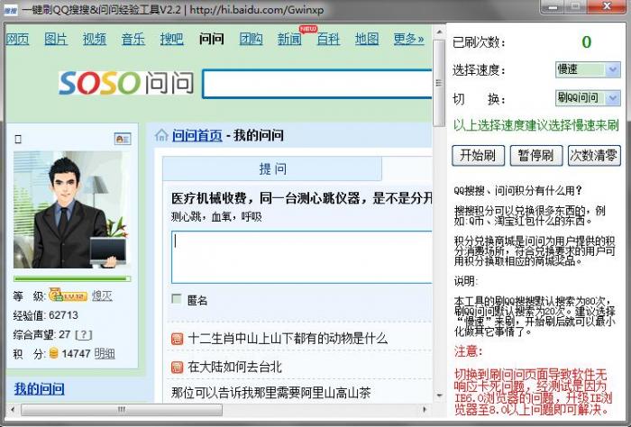
Task: Click the answer text area
Action: point(302,258)
